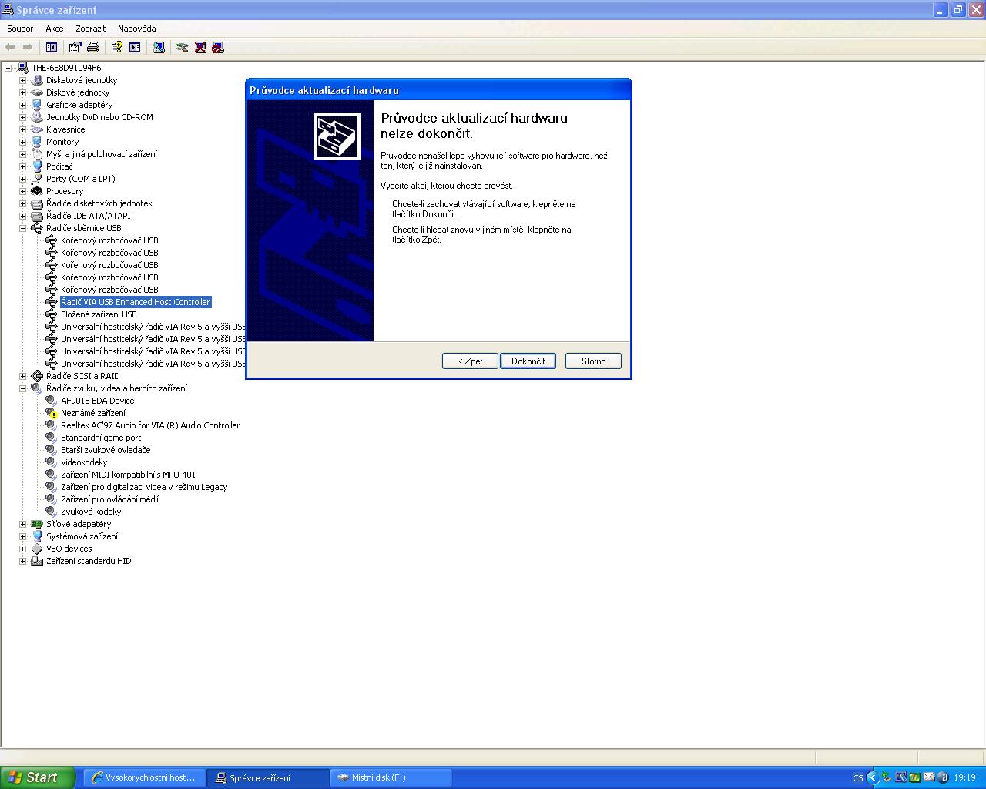The width and height of the screenshot is (986, 789).
Task: Open the Akce menu
Action: point(54,29)
